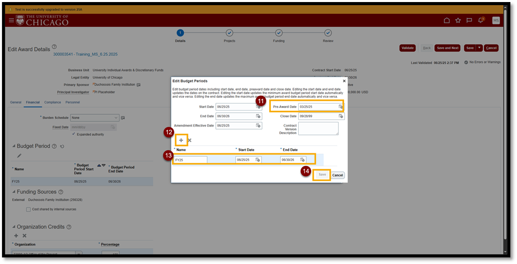Image resolution: width=517 pixels, height=264 pixels.
Task: Collapse the Funding Sources section
Action: (13, 192)
